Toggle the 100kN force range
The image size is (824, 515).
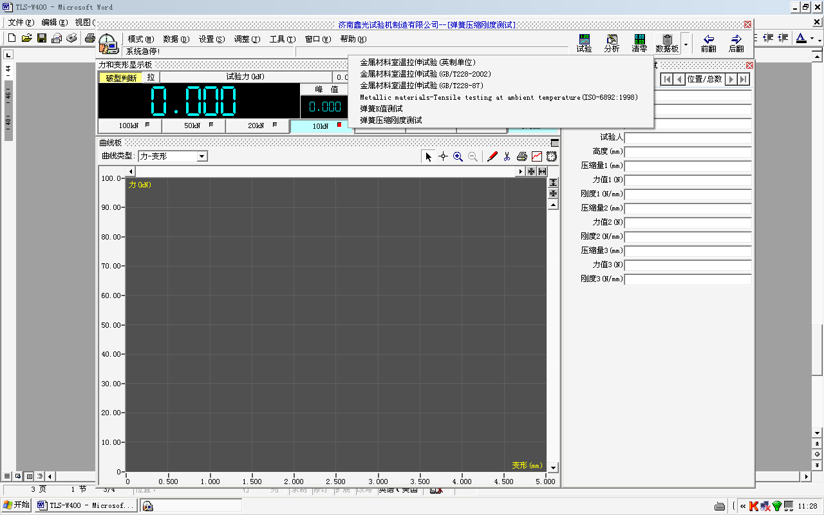(129, 126)
